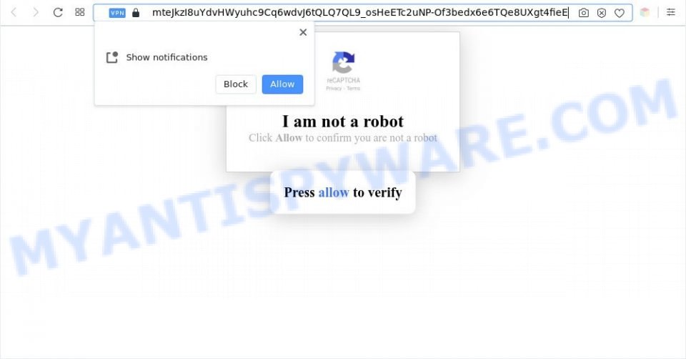Viewport: 686px width, 359px height.
Task: Reload the current page
Action: [x=58, y=12]
